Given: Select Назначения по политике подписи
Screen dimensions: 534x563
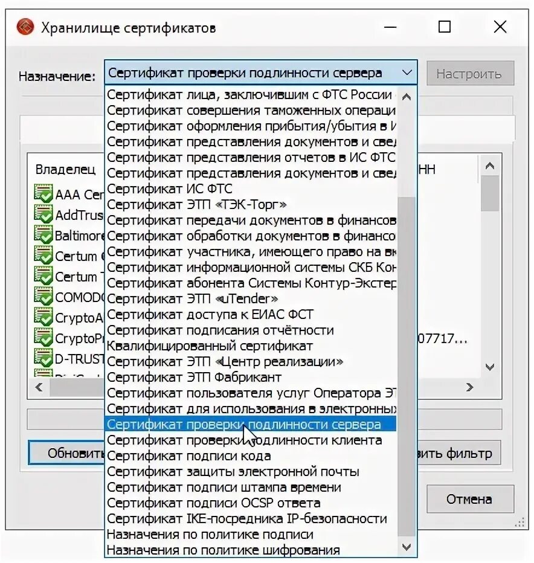Looking at the screenshot, I should [x=251, y=534].
